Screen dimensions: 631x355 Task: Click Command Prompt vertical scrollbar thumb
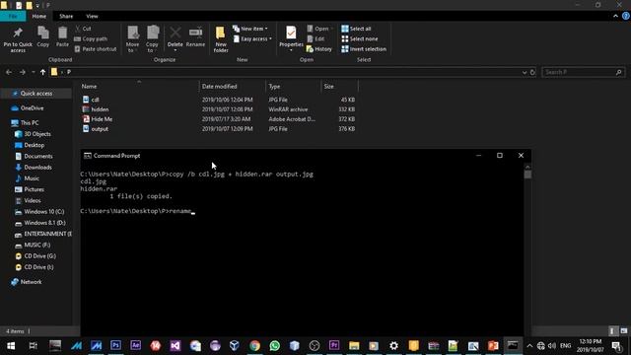point(527,175)
